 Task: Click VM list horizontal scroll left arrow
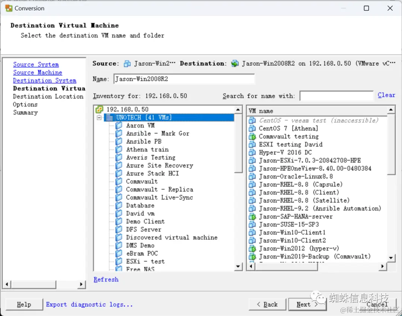(251, 266)
